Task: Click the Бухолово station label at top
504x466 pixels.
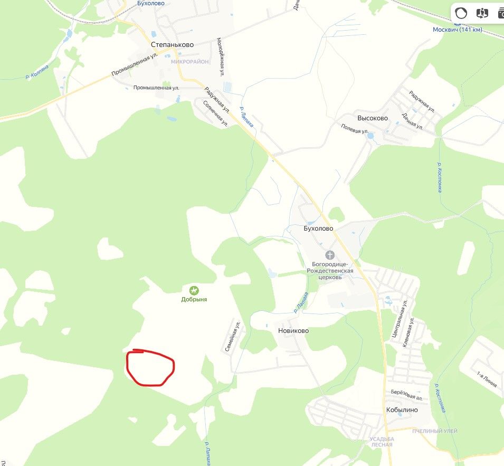Action: click(151, 3)
